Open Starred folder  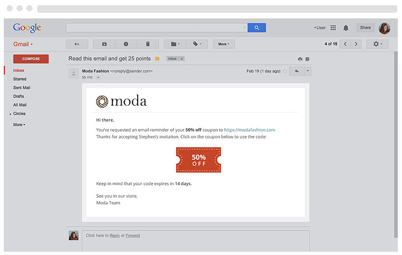[20, 79]
